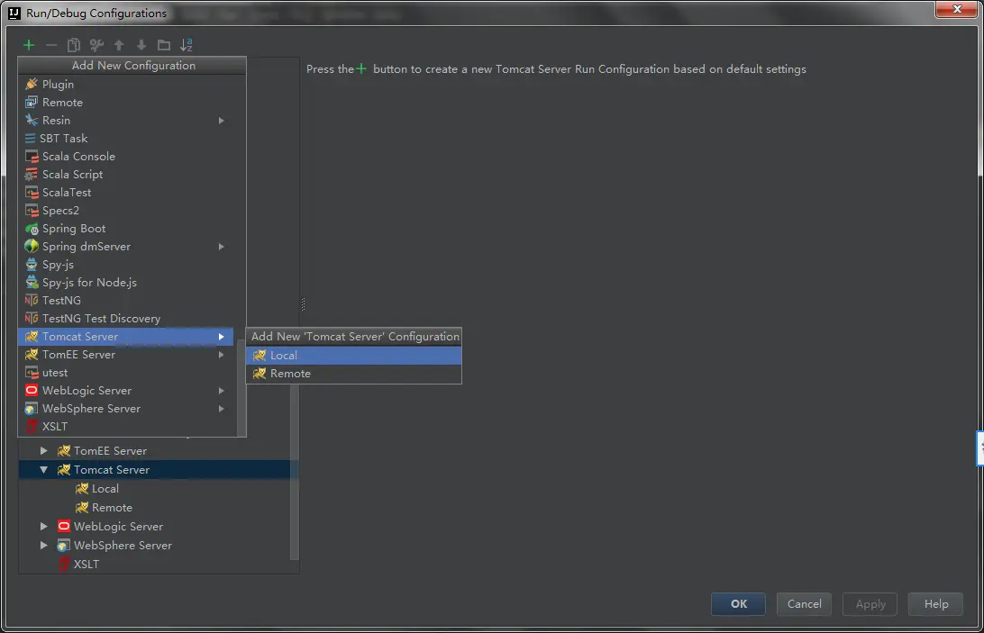Select the TomEE Server row in the tree
984x633 pixels.
154,450
